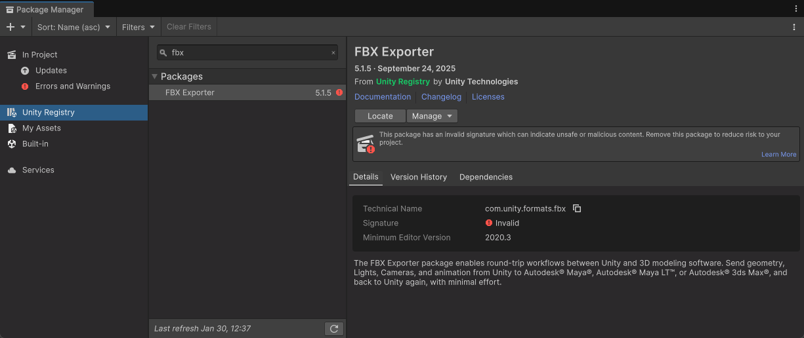804x338 pixels.
Task: Click the Clear Filters button
Action: [x=189, y=27]
